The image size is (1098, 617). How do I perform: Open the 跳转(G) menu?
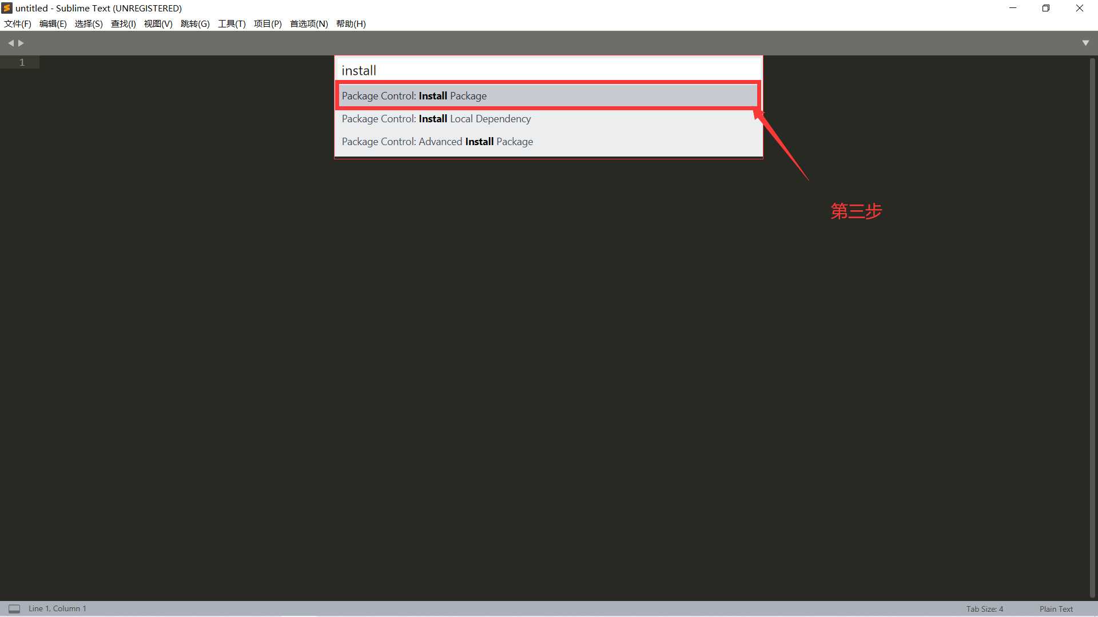195,23
